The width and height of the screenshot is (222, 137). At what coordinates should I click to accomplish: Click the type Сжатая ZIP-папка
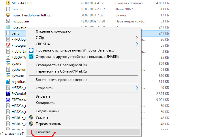tap(129, 3)
